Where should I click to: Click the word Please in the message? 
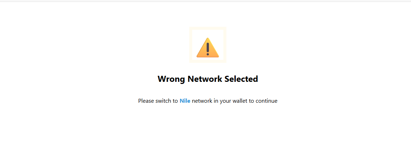[x=146, y=101]
